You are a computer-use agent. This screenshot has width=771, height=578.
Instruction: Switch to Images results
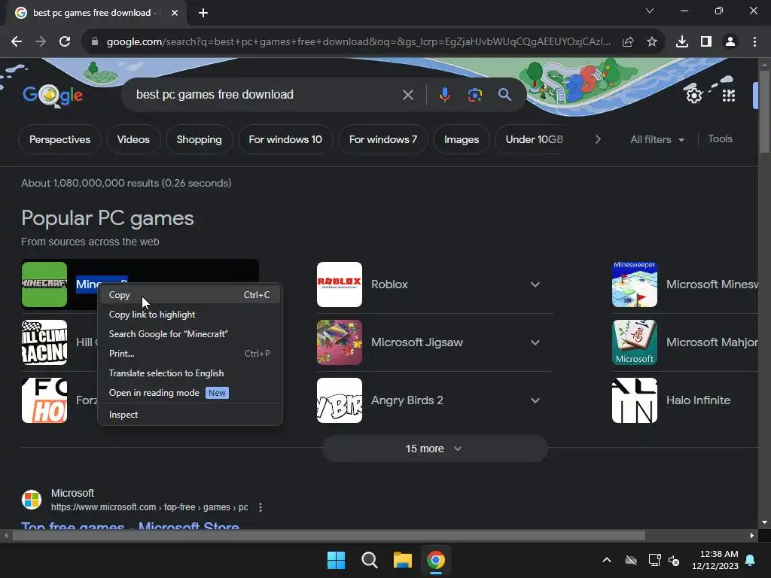tap(462, 139)
